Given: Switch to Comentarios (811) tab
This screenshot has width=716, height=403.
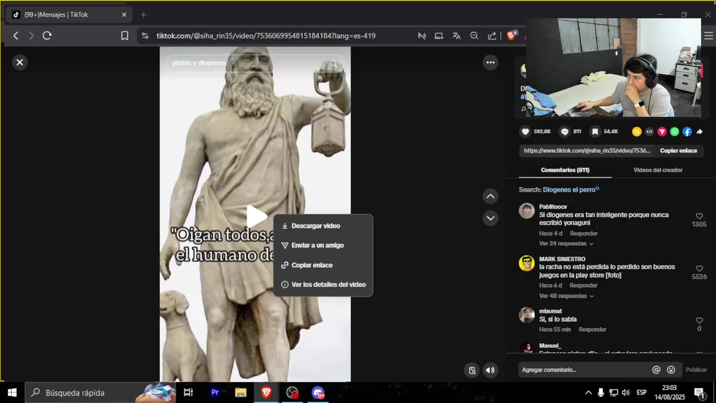Looking at the screenshot, I should (x=565, y=170).
